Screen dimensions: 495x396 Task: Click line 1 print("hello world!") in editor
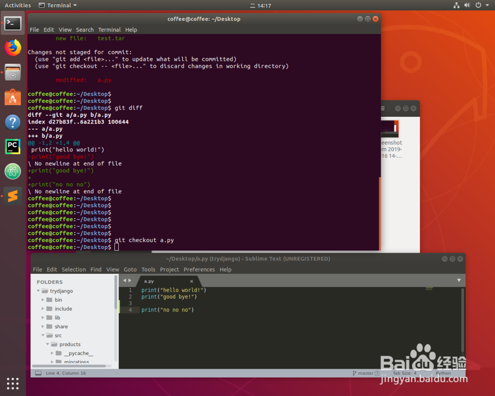[x=174, y=290]
